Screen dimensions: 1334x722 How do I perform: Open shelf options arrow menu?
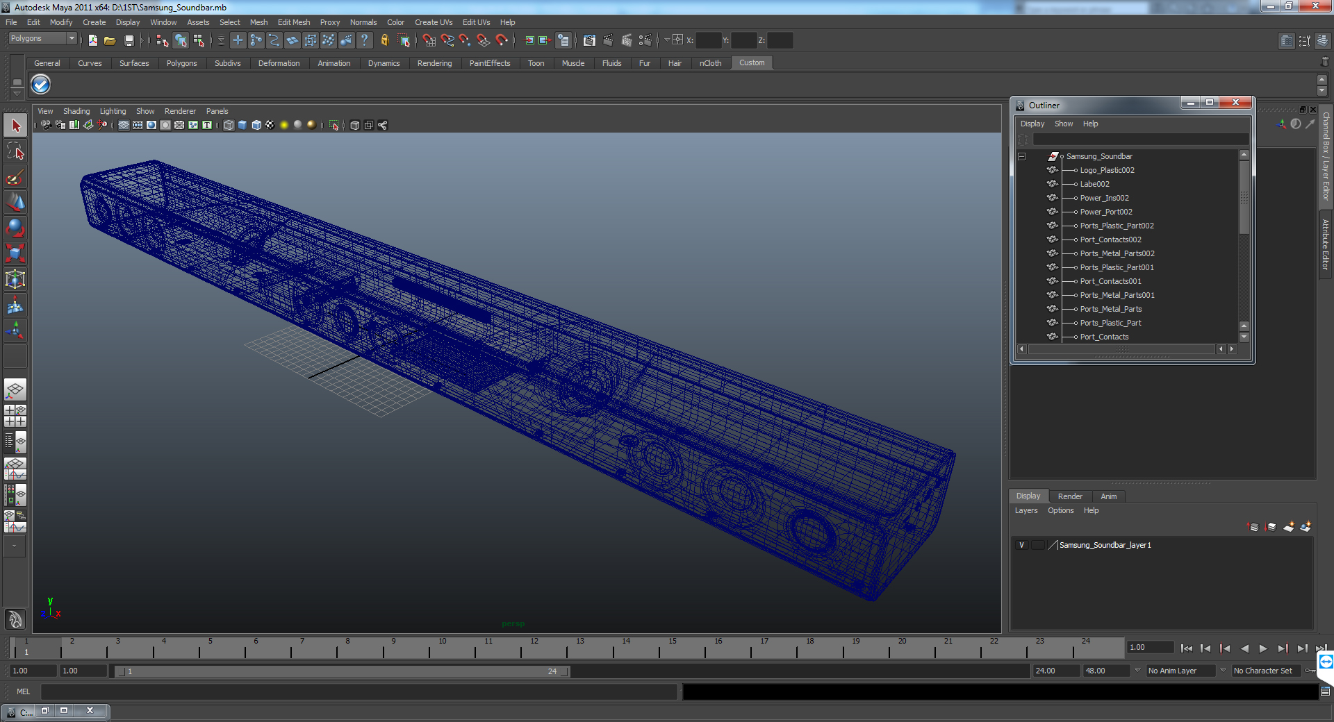[x=17, y=92]
